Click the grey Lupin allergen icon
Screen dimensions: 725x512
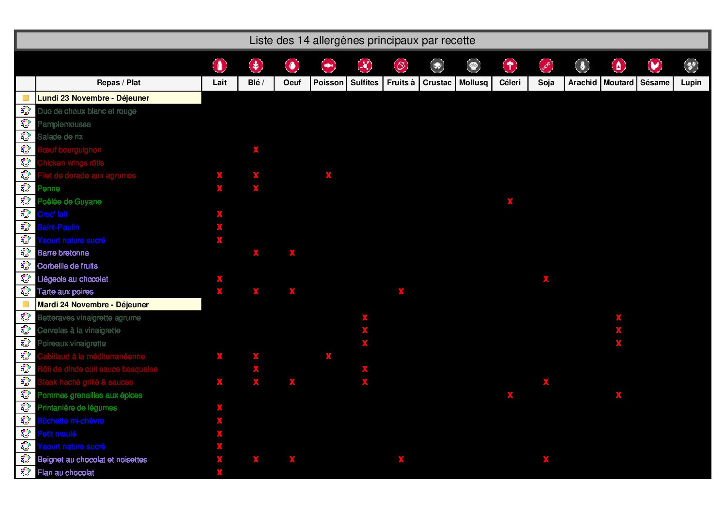point(691,65)
